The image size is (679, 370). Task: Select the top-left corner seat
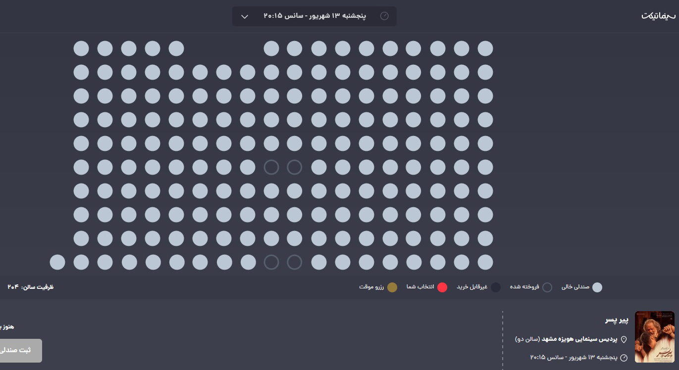pyautogui.click(x=81, y=48)
